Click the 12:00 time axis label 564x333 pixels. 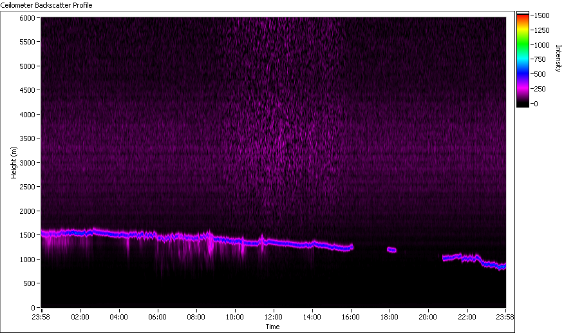[274, 317]
